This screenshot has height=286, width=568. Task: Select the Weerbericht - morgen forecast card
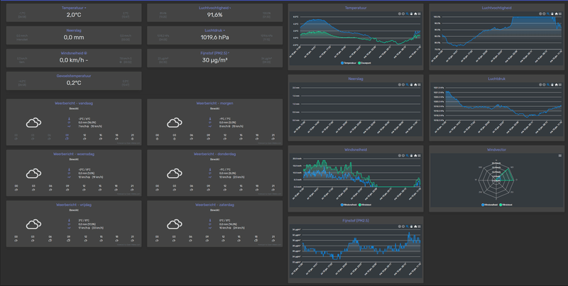(x=215, y=122)
